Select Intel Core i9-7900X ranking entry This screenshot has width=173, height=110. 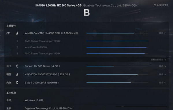pos(36,47)
